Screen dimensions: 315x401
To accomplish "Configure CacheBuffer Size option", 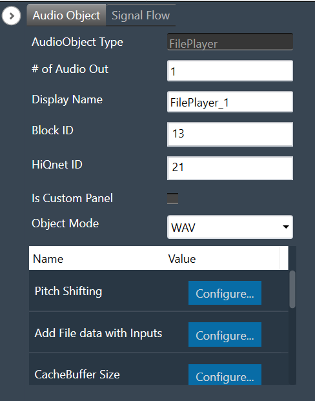I will click(225, 375).
